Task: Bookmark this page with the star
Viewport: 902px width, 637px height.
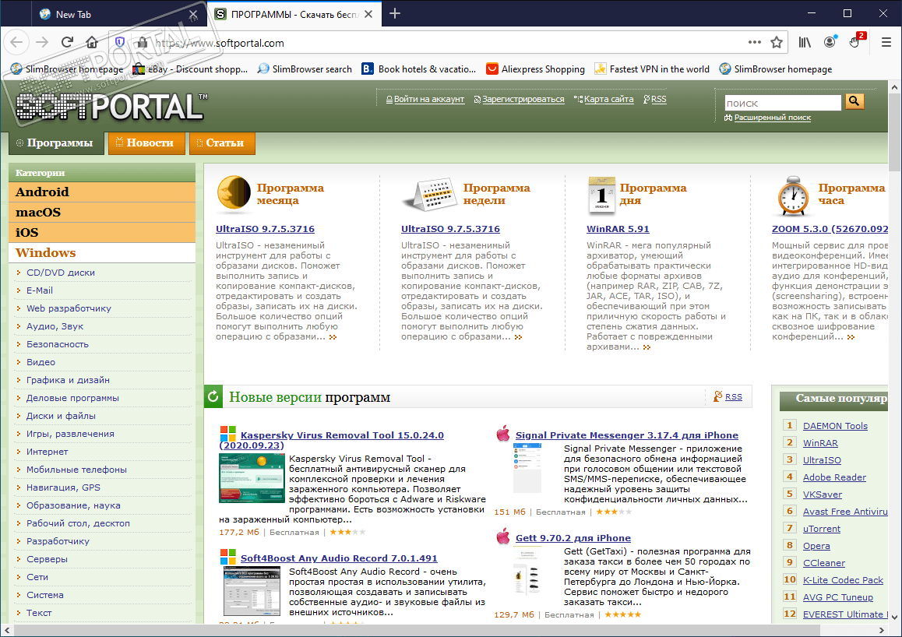Action: click(777, 43)
